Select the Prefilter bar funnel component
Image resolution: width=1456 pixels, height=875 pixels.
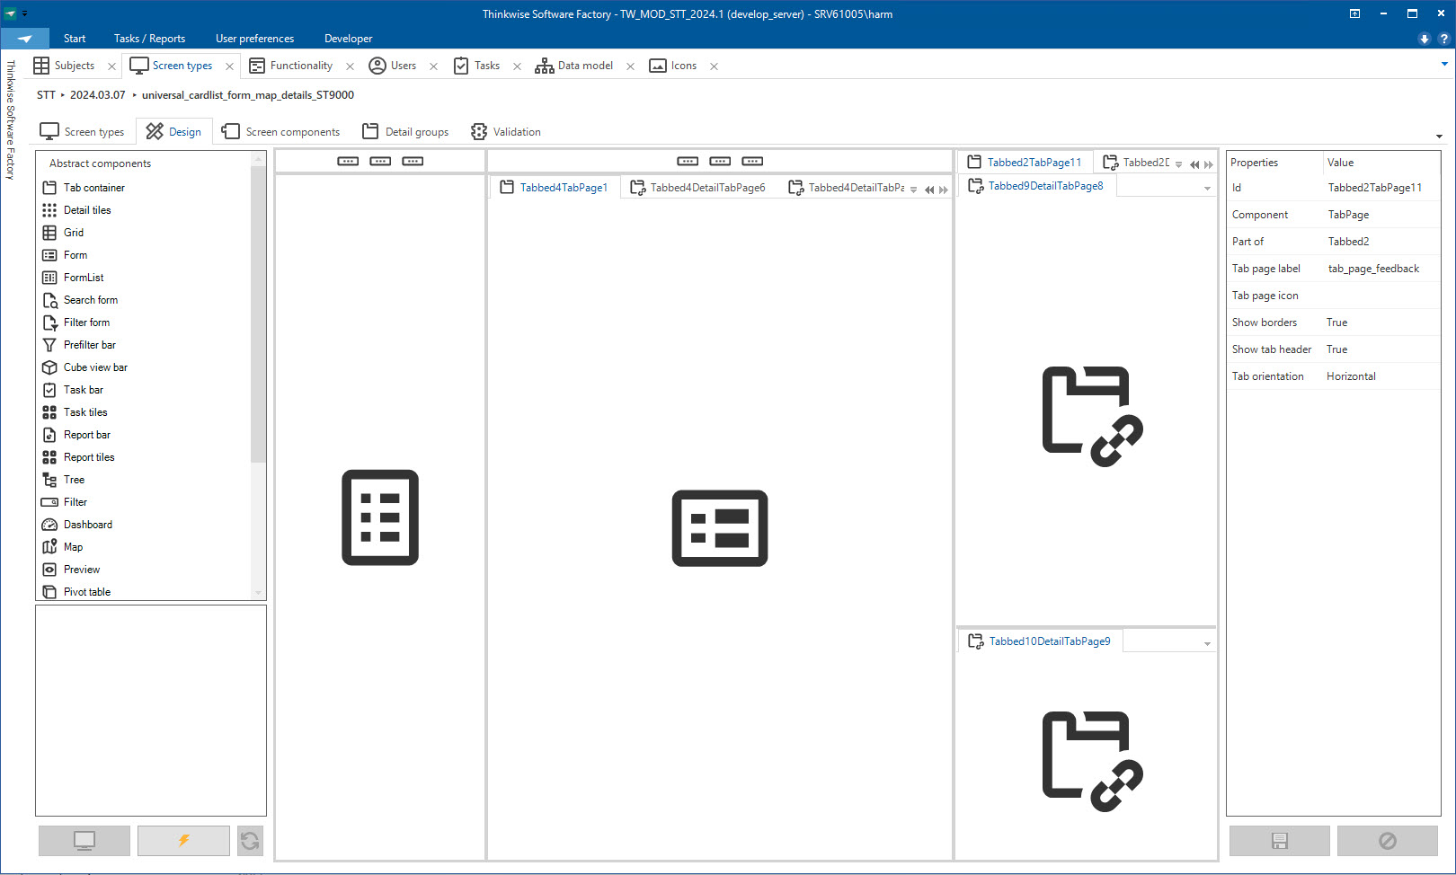89,345
